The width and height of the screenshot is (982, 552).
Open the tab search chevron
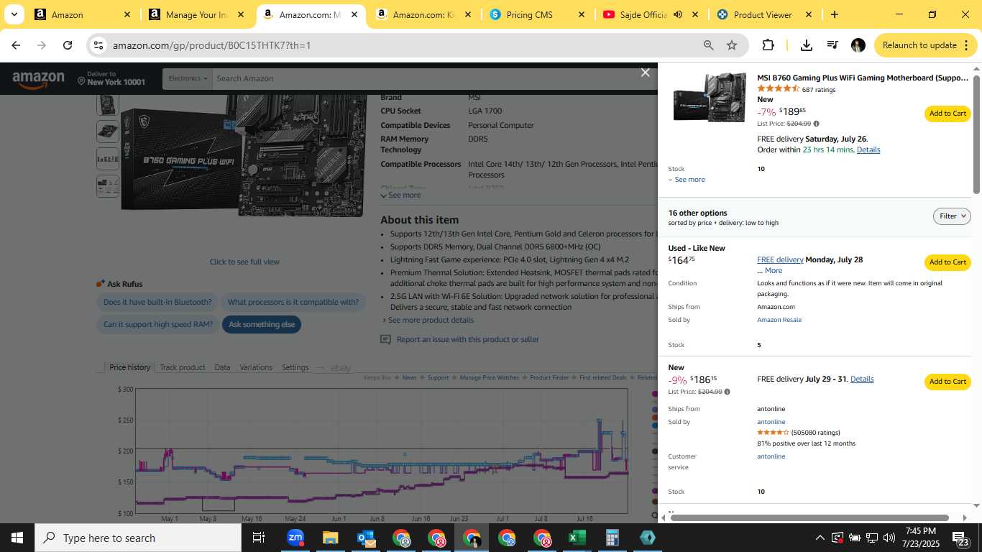(x=14, y=14)
